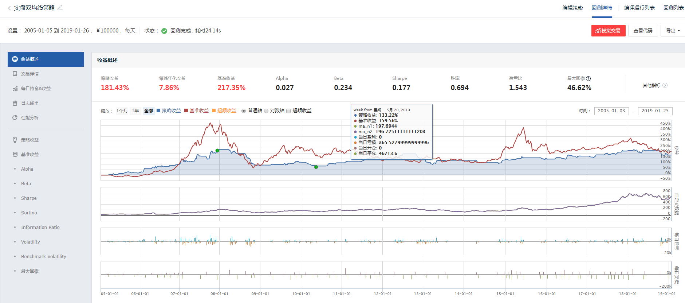The image size is (685, 303).
Task: Click the Alpha value 0.027
Action: click(x=285, y=88)
